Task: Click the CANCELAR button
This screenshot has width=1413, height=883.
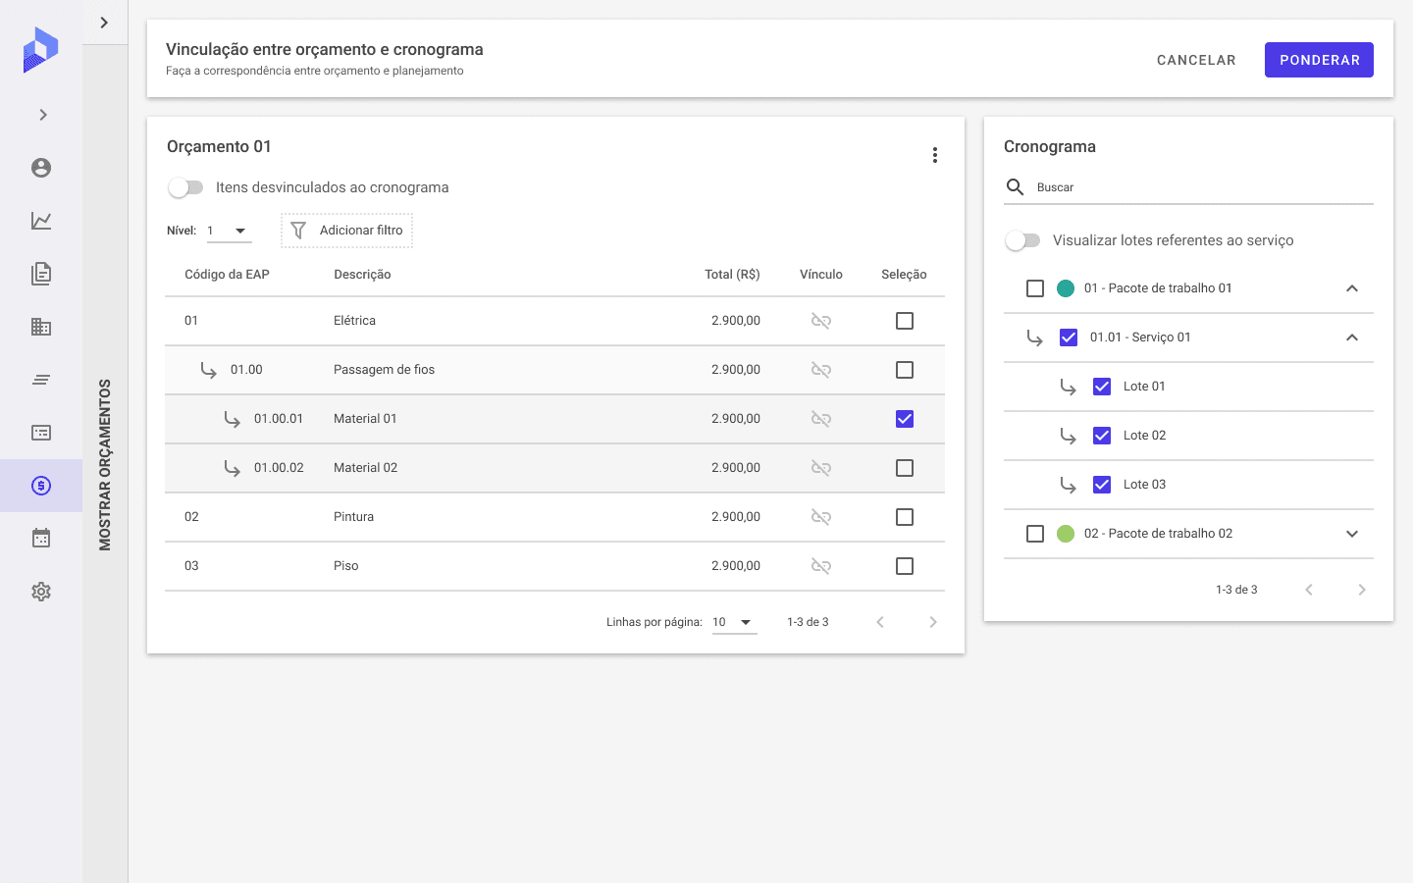Action: pyautogui.click(x=1196, y=60)
